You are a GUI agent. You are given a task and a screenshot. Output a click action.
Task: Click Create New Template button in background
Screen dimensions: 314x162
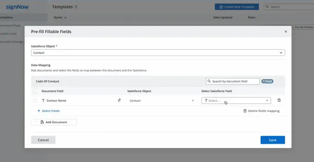pos(237,7)
